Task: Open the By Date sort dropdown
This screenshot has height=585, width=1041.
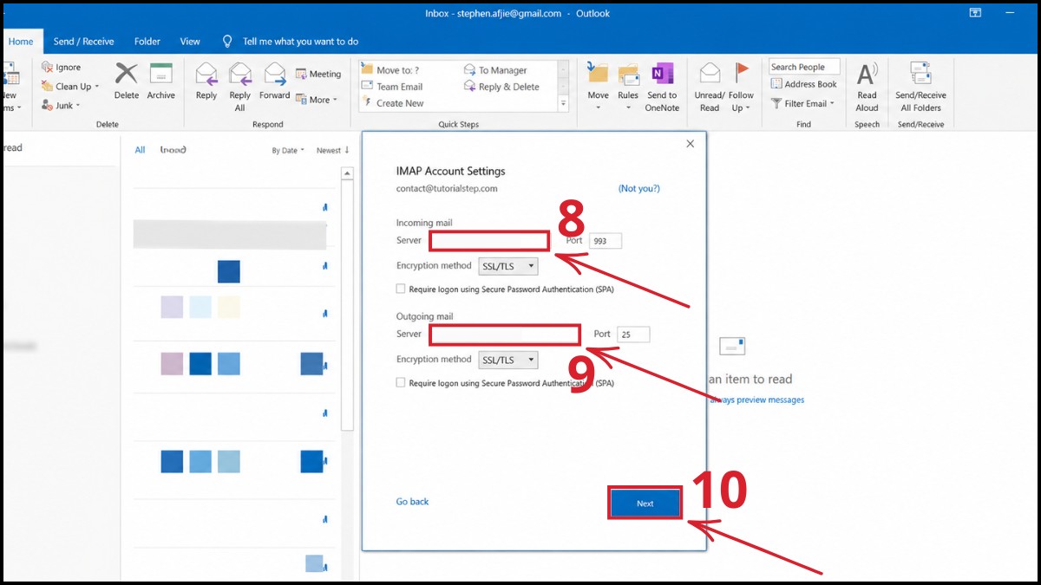Action: click(x=288, y=151)
